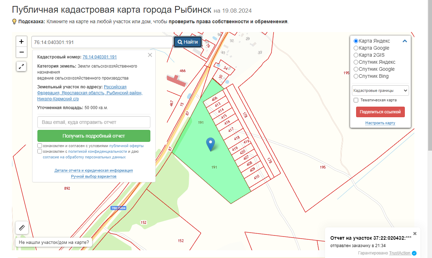Toggle fullscreen map expand icon
This screenshot has height=258, width=432.
pyautogui.click(x=22, y=66)
